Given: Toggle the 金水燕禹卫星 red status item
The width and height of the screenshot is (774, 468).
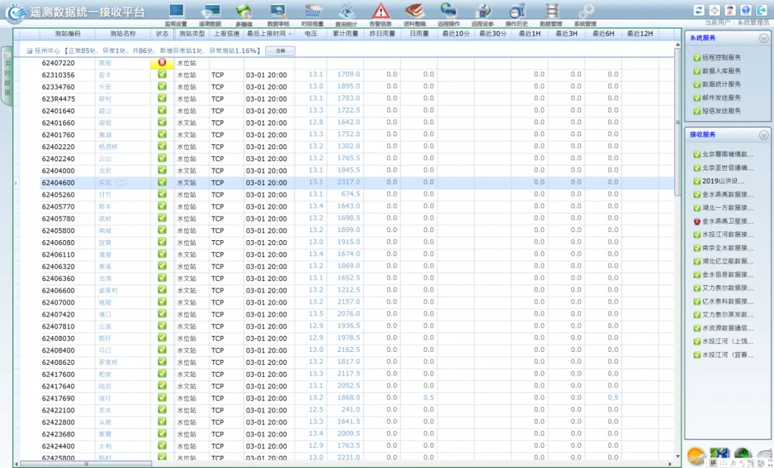Looking at the screenshot, I should point(697,221).
